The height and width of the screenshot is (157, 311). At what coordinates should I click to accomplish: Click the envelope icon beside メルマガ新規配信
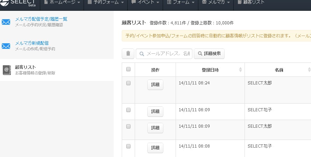[x=6, y=46]
